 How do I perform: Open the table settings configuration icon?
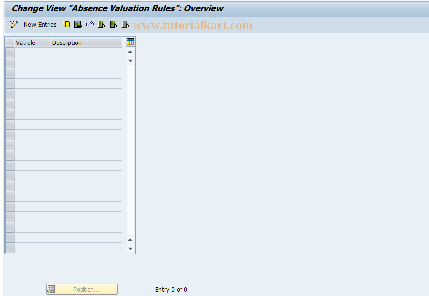click(130, 42)
